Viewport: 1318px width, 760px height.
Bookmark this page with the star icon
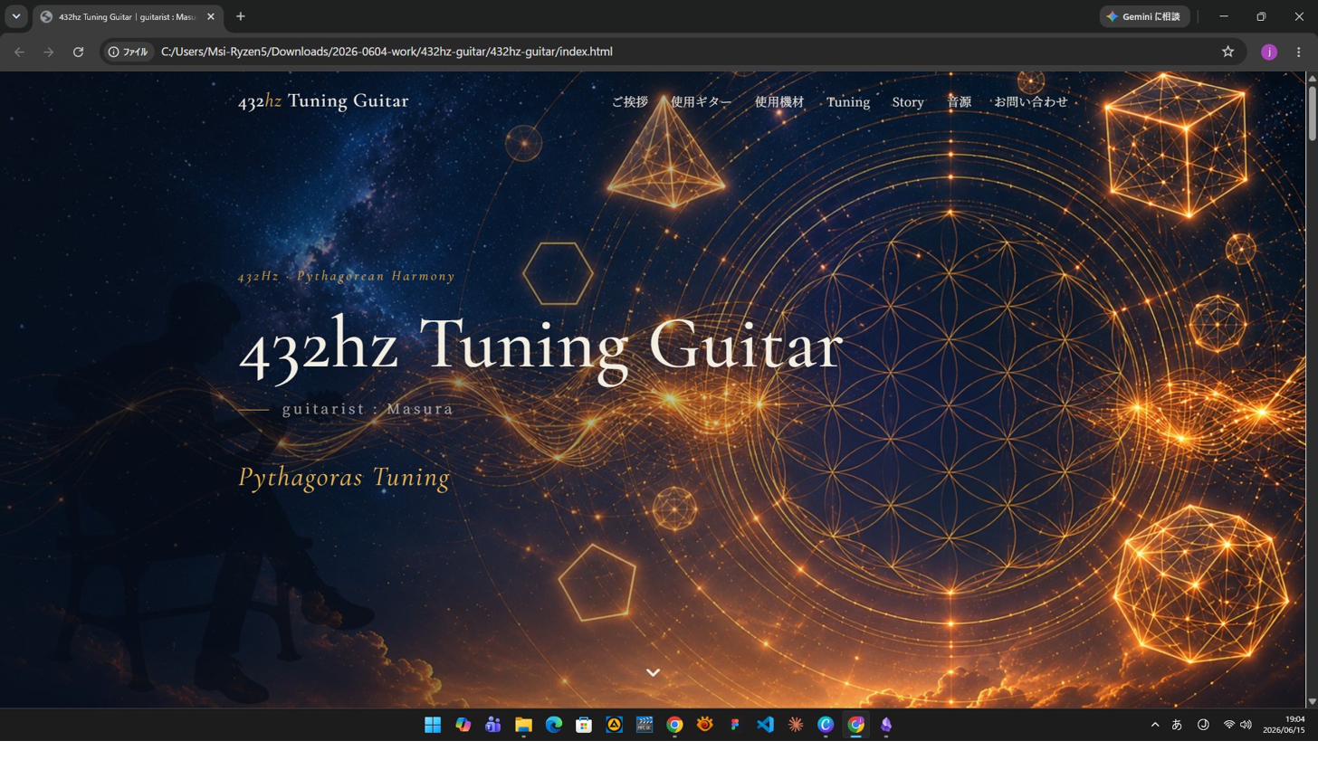coord(1227,52)
